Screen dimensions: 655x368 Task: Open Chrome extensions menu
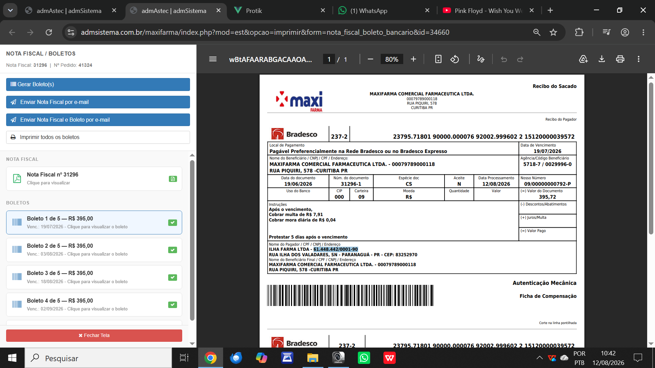579,32
